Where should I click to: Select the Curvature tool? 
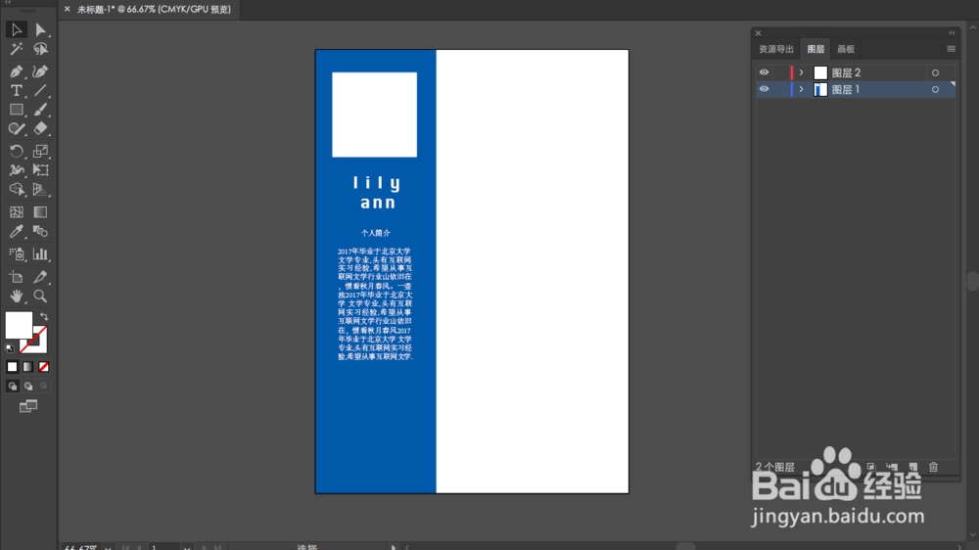point(40,71)
